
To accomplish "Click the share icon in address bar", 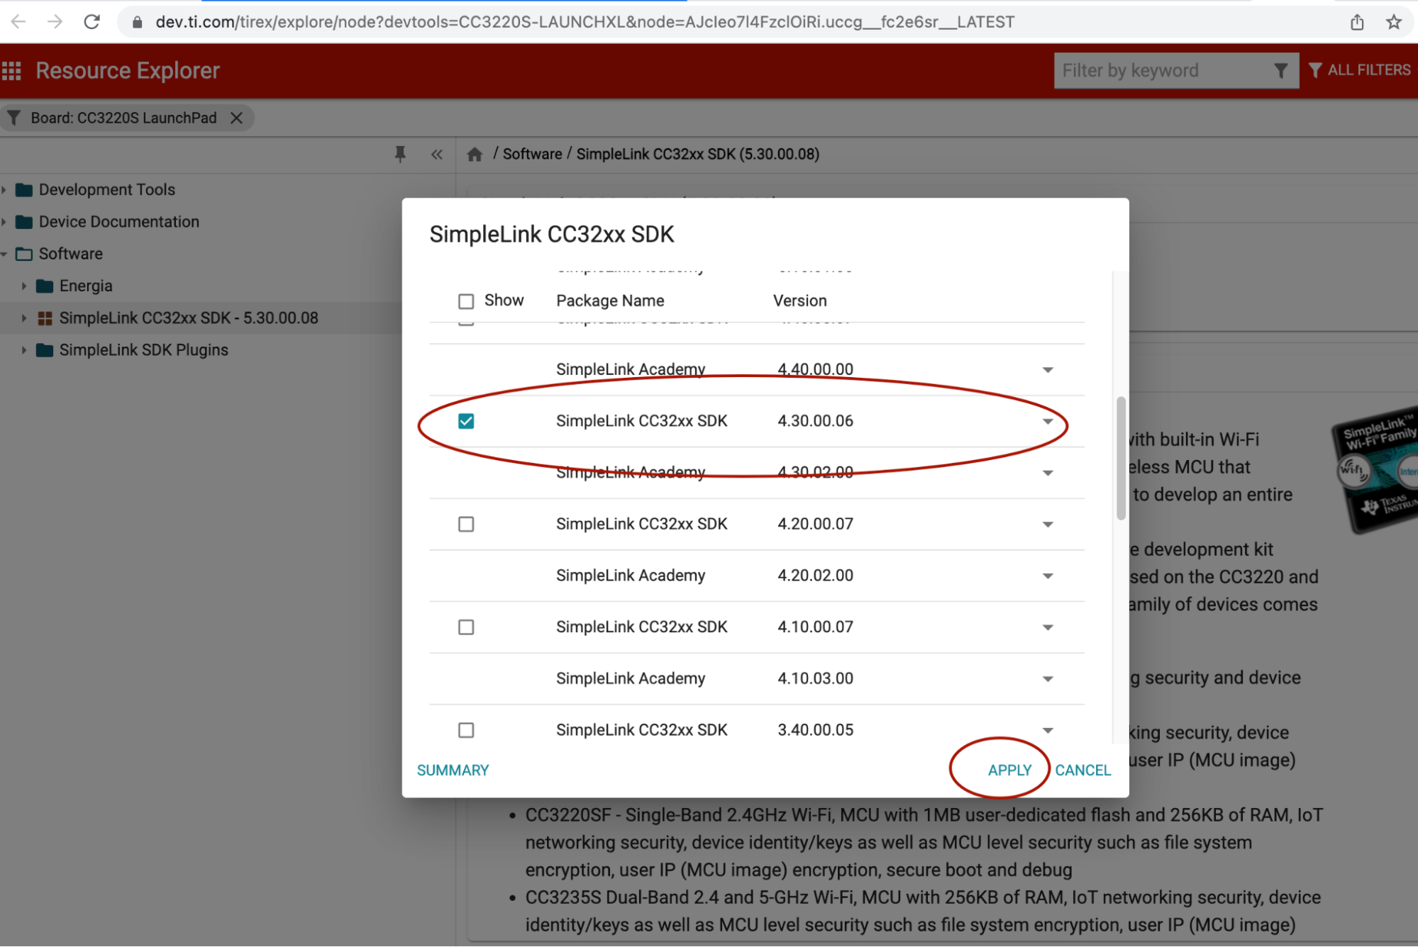I will (1356, 22).
